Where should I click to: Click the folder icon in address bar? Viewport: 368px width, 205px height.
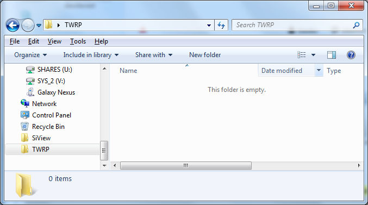coord(48,24)
